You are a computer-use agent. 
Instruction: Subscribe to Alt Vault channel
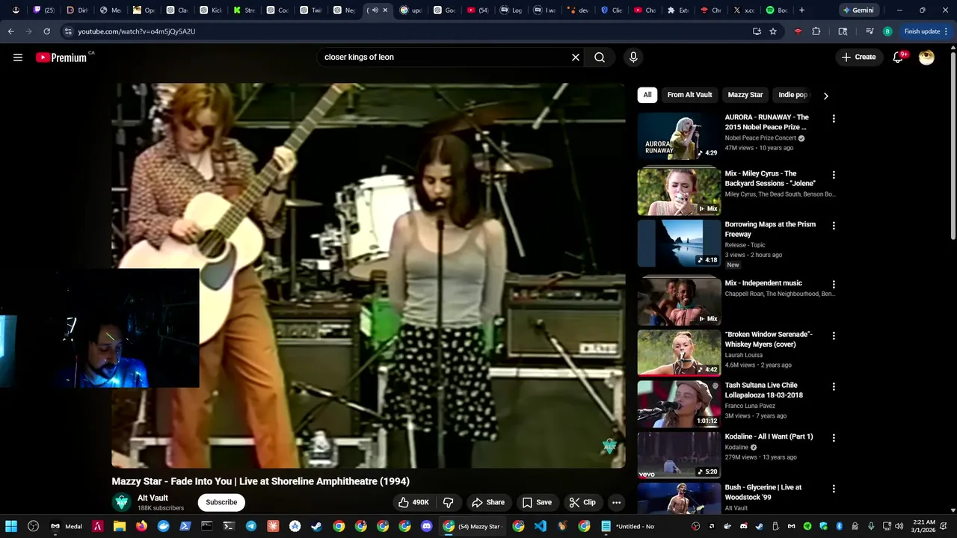pyautogui.click(x=221, y=502)
